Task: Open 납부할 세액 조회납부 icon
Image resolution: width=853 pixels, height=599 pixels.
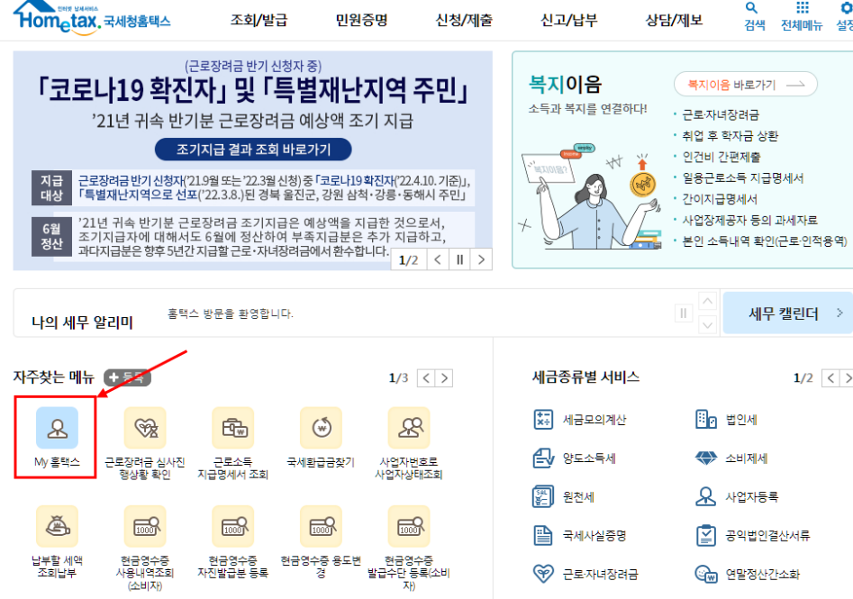Action: pyautogui.click(x=57, y=526)
